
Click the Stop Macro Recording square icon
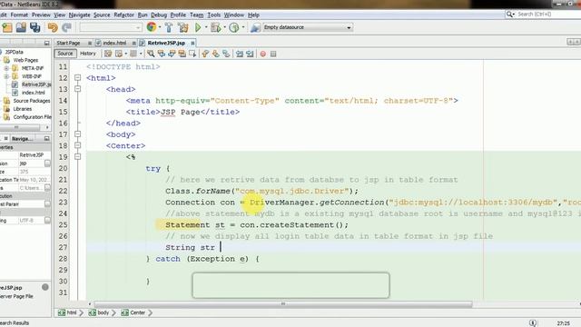(x=273, y=54)
